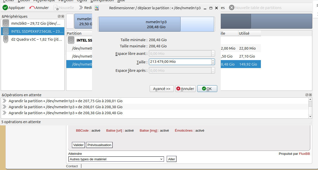Click the operations list scroll-down arrow

pos(310,117)
